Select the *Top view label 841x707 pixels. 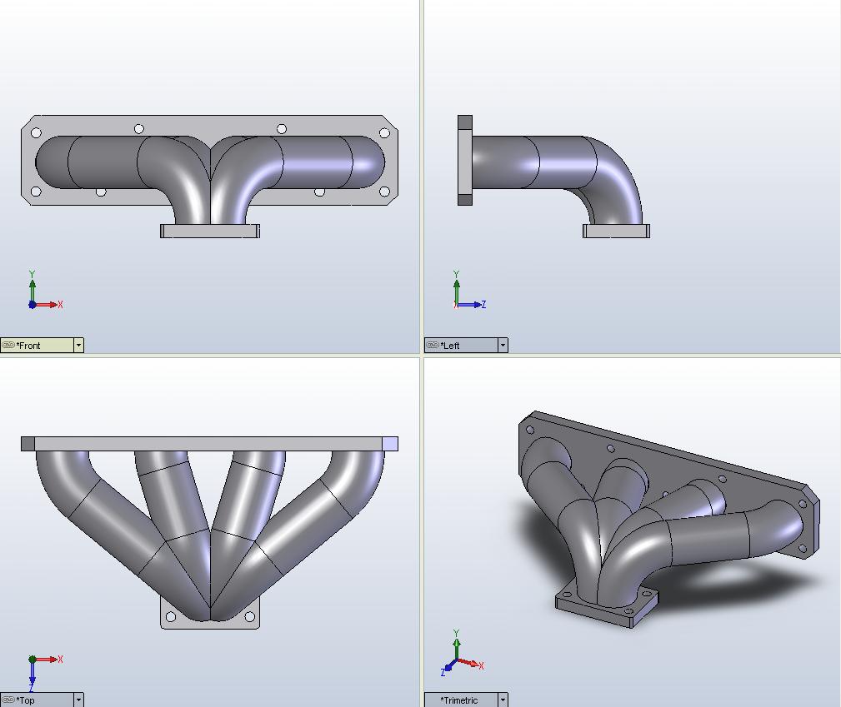[x=26, y=700]
